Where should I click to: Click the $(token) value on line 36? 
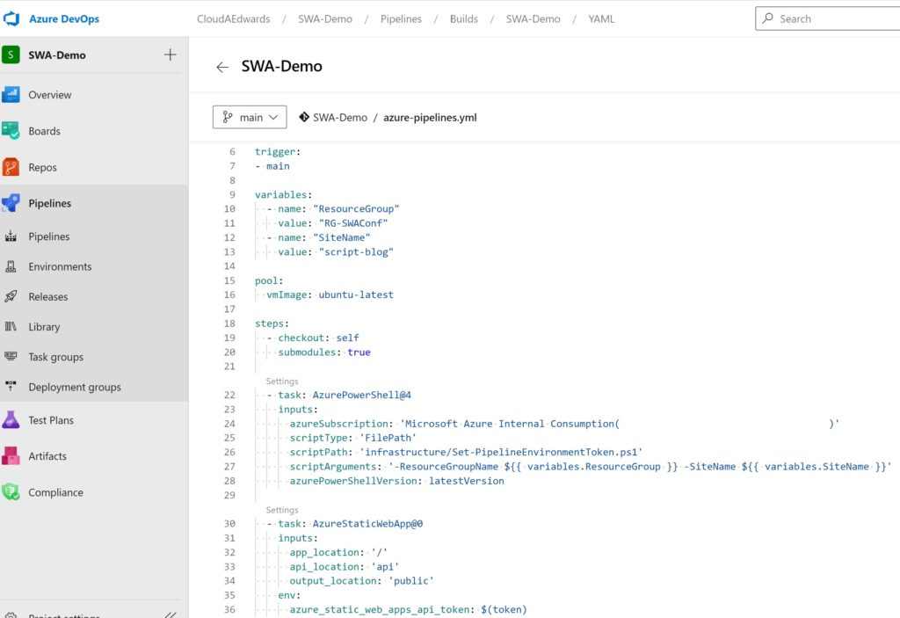click(504, 609)
